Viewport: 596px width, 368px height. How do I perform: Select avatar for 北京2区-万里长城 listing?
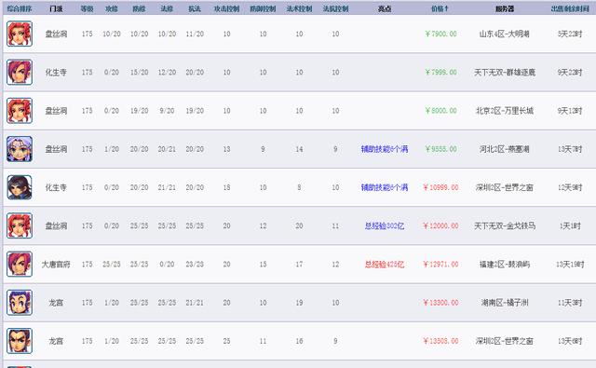click(20, 111)
